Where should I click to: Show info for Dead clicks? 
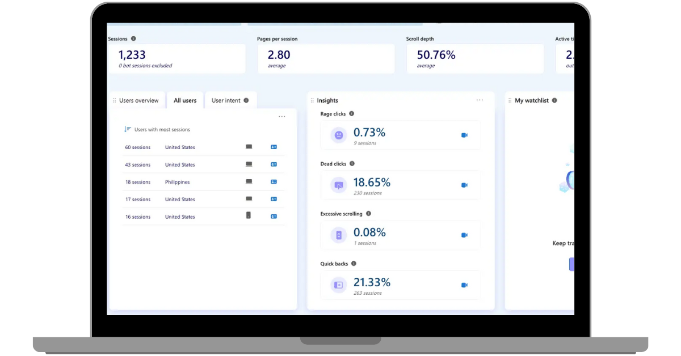(x=352, y=164)
